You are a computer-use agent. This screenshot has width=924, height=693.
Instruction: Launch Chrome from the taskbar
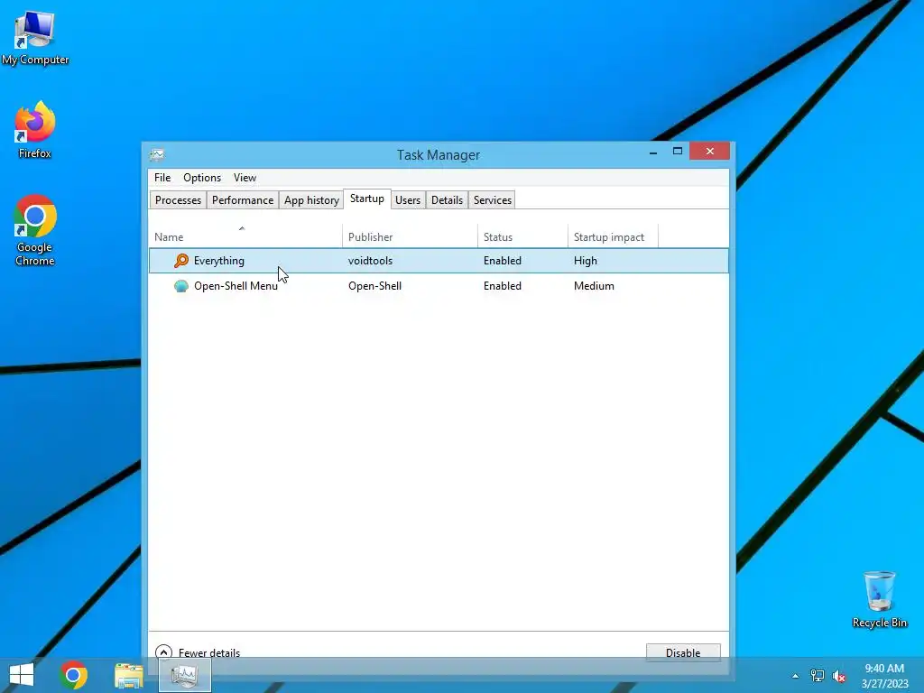click(x=73, y=675)
